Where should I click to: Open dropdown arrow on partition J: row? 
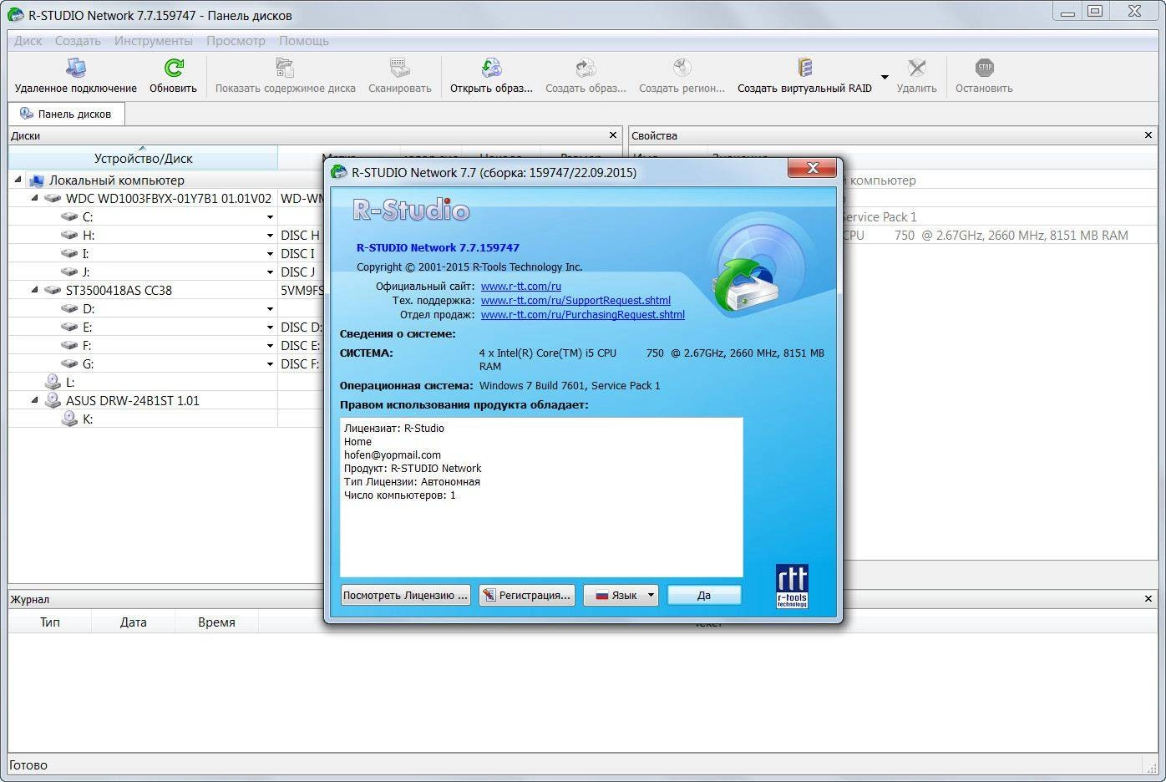270,272
